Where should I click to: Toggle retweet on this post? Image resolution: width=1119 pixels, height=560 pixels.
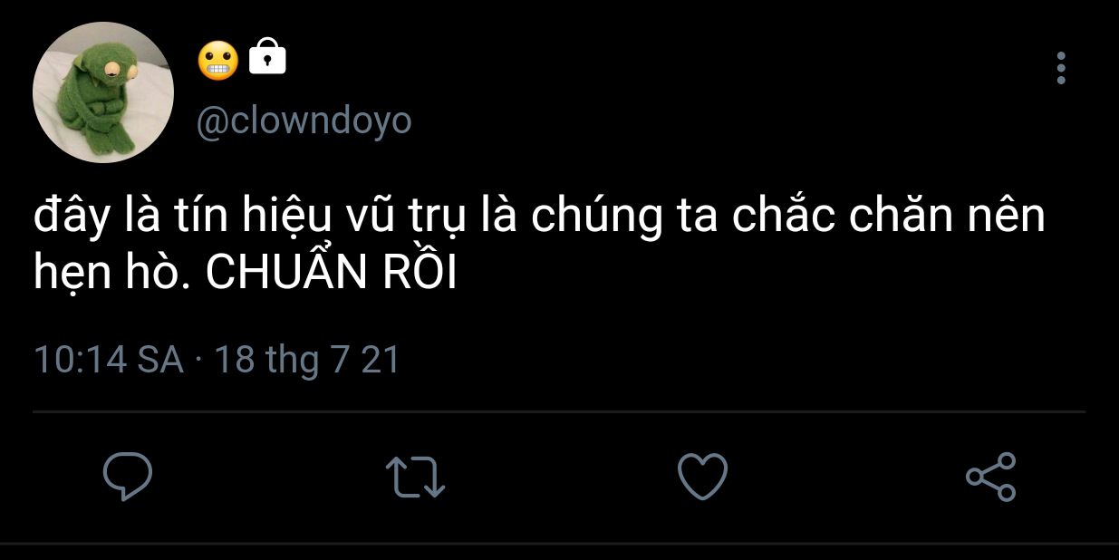pos(415,477)
